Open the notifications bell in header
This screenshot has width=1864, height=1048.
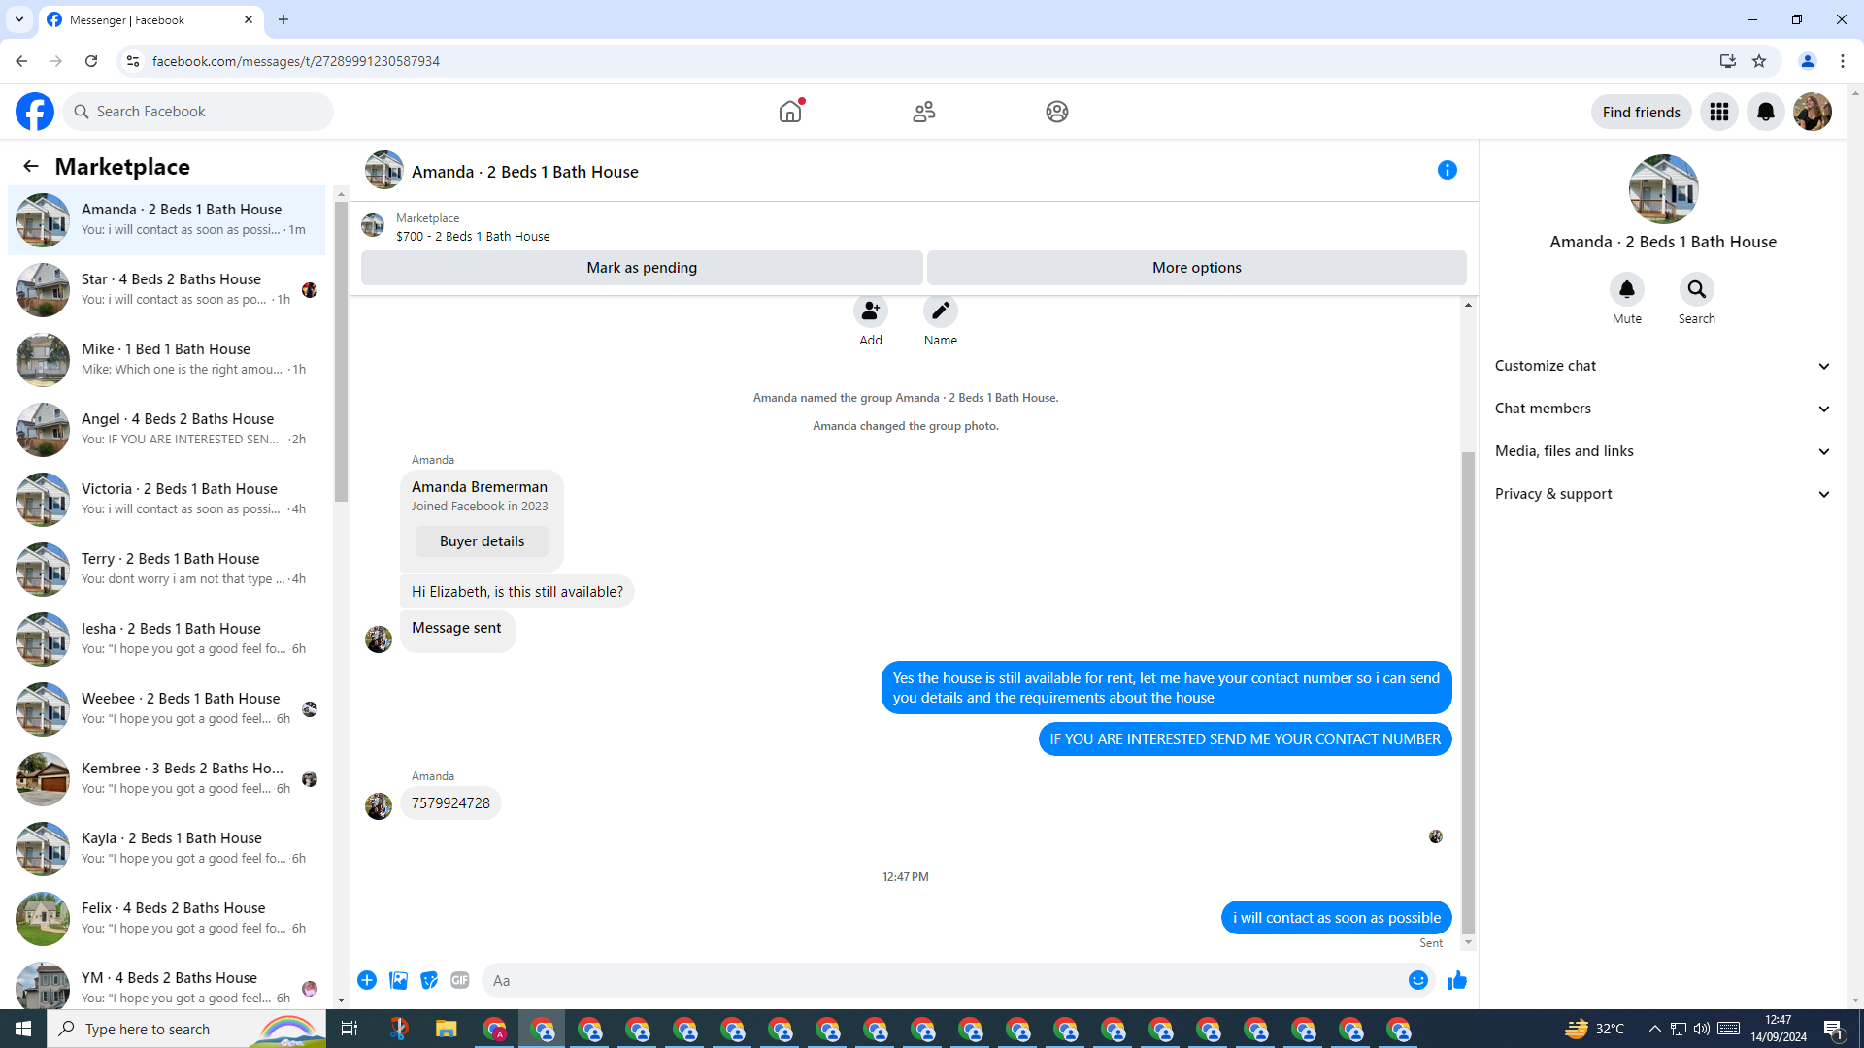pos(1765,112)
